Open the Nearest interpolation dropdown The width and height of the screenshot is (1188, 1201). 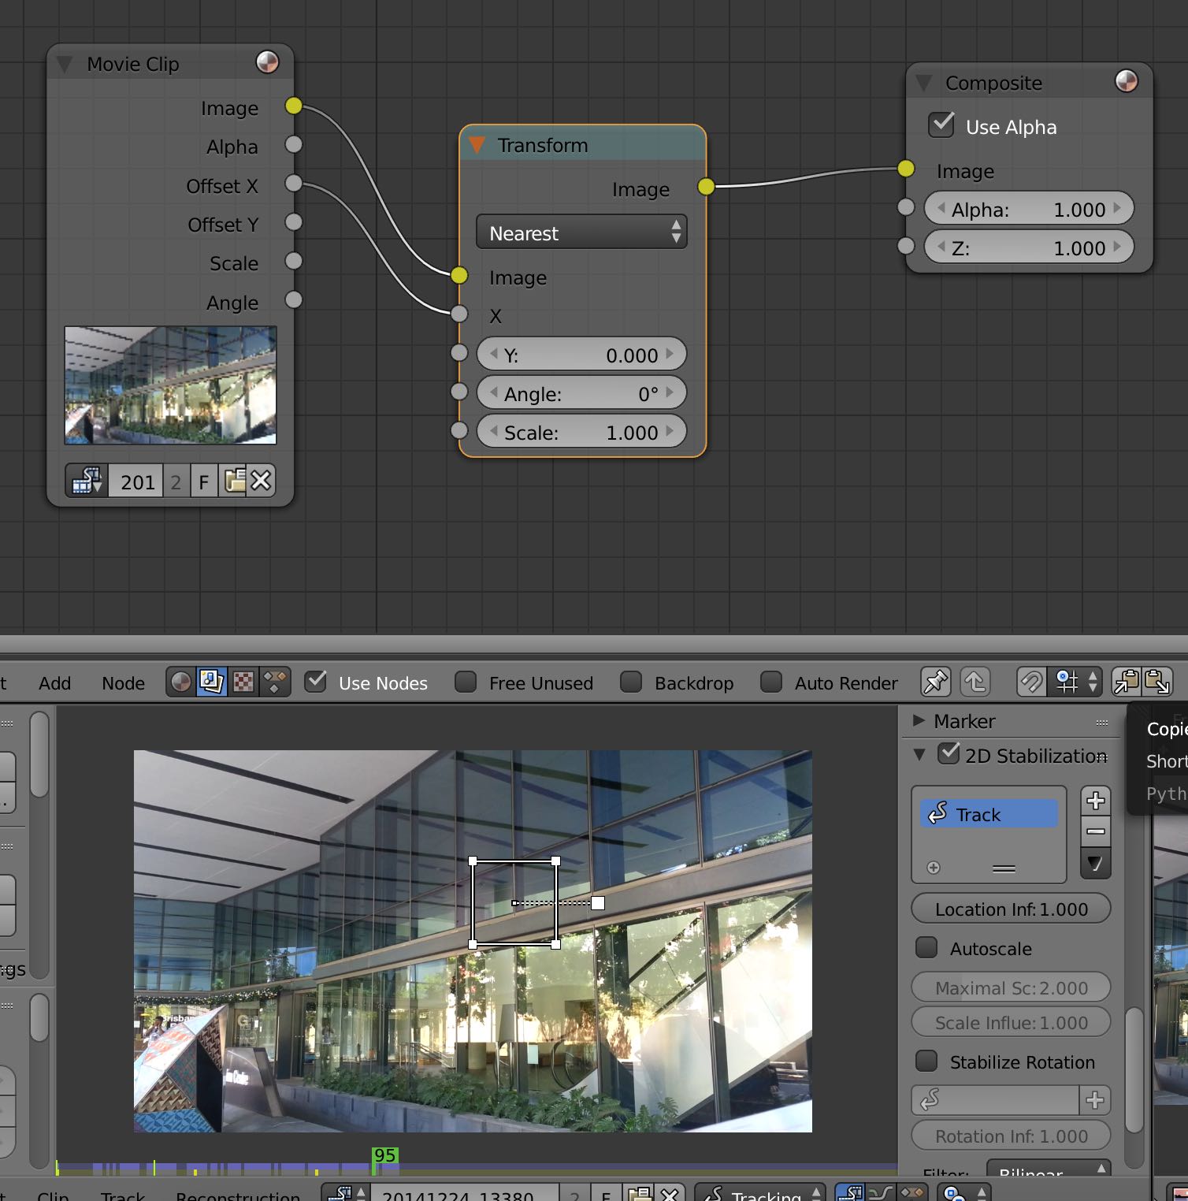coord(581,232)
